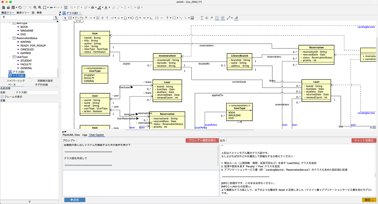Click the back navigation arrow icon
The image size is (378, 204).
51,7
